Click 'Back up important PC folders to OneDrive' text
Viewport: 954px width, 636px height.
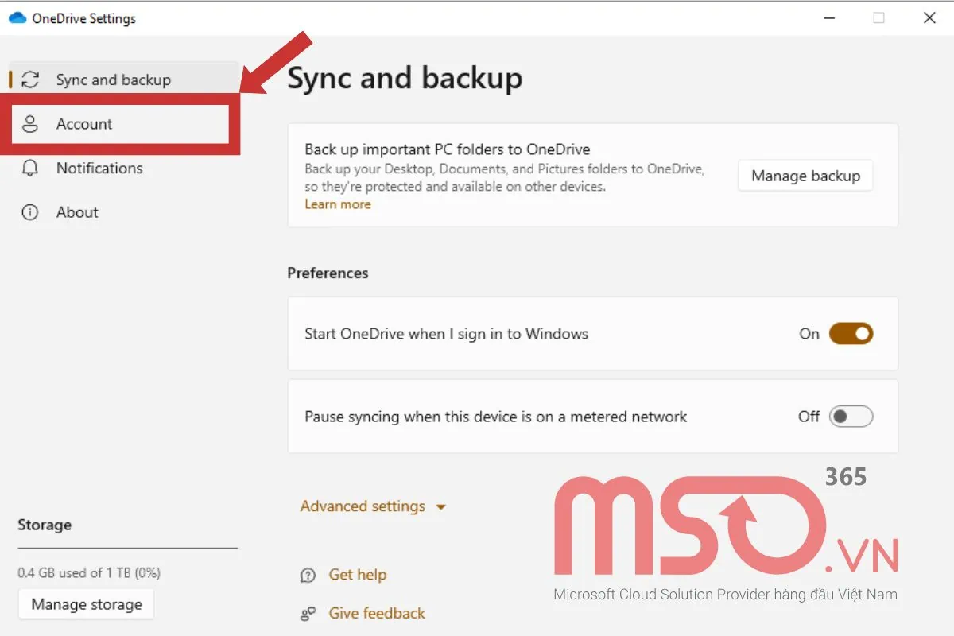click(x=448, y=149)
